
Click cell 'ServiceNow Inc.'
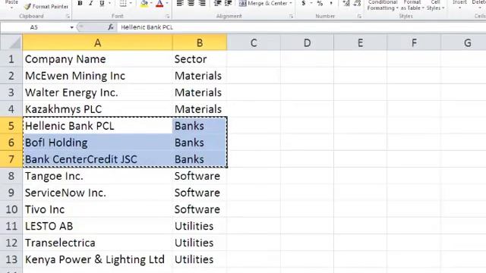tap(97, 193)
